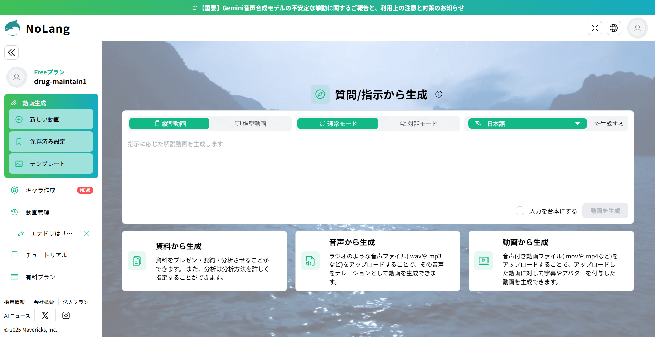Click the instruction text input area
This screenshot has width=655, height=337.
coord(377,170)
